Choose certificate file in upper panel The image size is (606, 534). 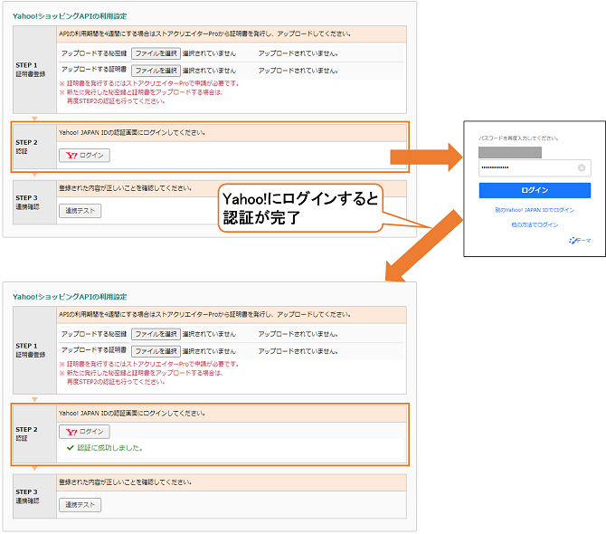point(156,71)
